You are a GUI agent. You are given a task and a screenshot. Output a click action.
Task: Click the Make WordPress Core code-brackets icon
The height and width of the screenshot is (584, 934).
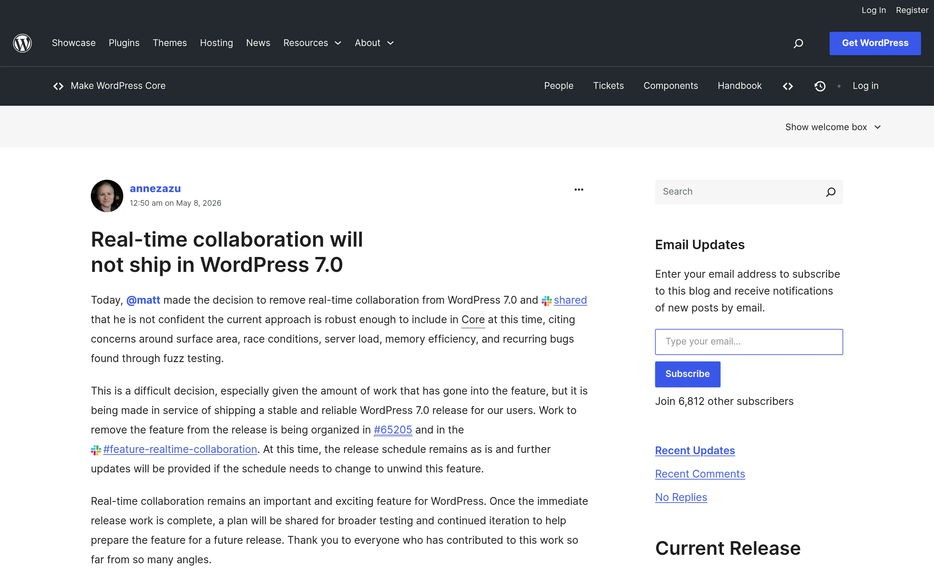(x=58, y=86)
